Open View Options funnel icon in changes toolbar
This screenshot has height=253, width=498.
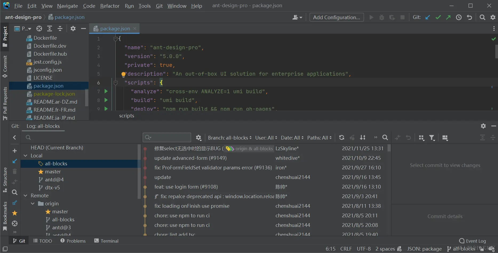pos(432,137)
